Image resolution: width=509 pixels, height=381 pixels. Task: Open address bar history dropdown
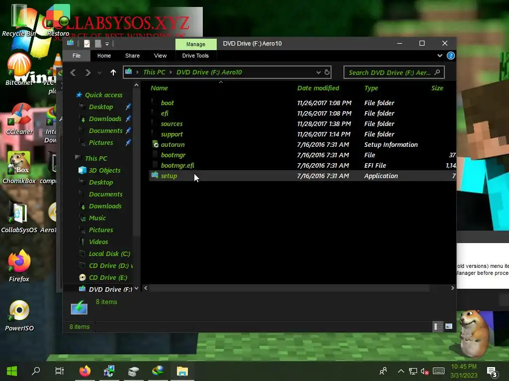click(x=319, y=72)
